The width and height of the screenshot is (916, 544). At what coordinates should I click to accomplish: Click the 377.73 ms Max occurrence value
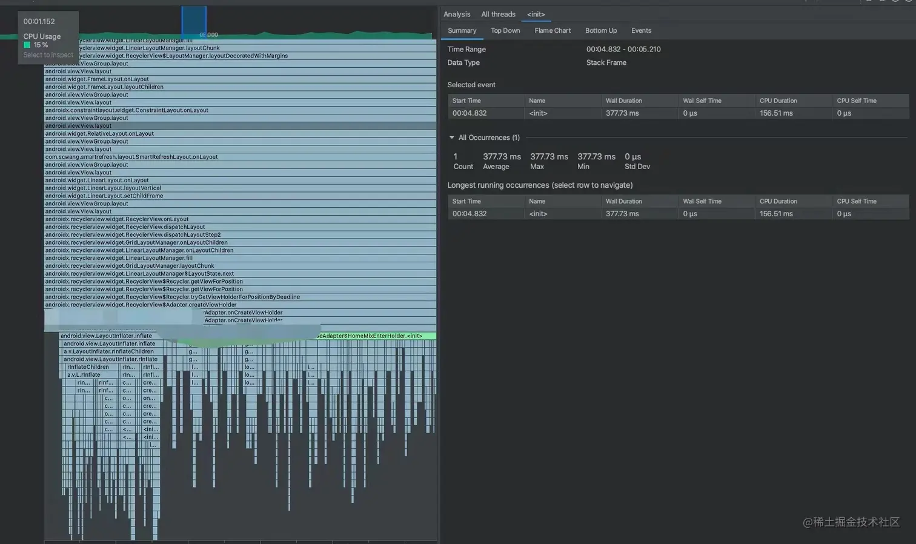pyautogui.click(x=549, y=157)
